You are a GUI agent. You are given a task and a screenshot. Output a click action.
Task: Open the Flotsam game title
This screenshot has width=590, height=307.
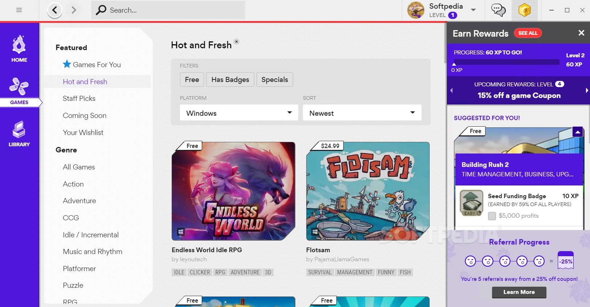coord(318,250)
